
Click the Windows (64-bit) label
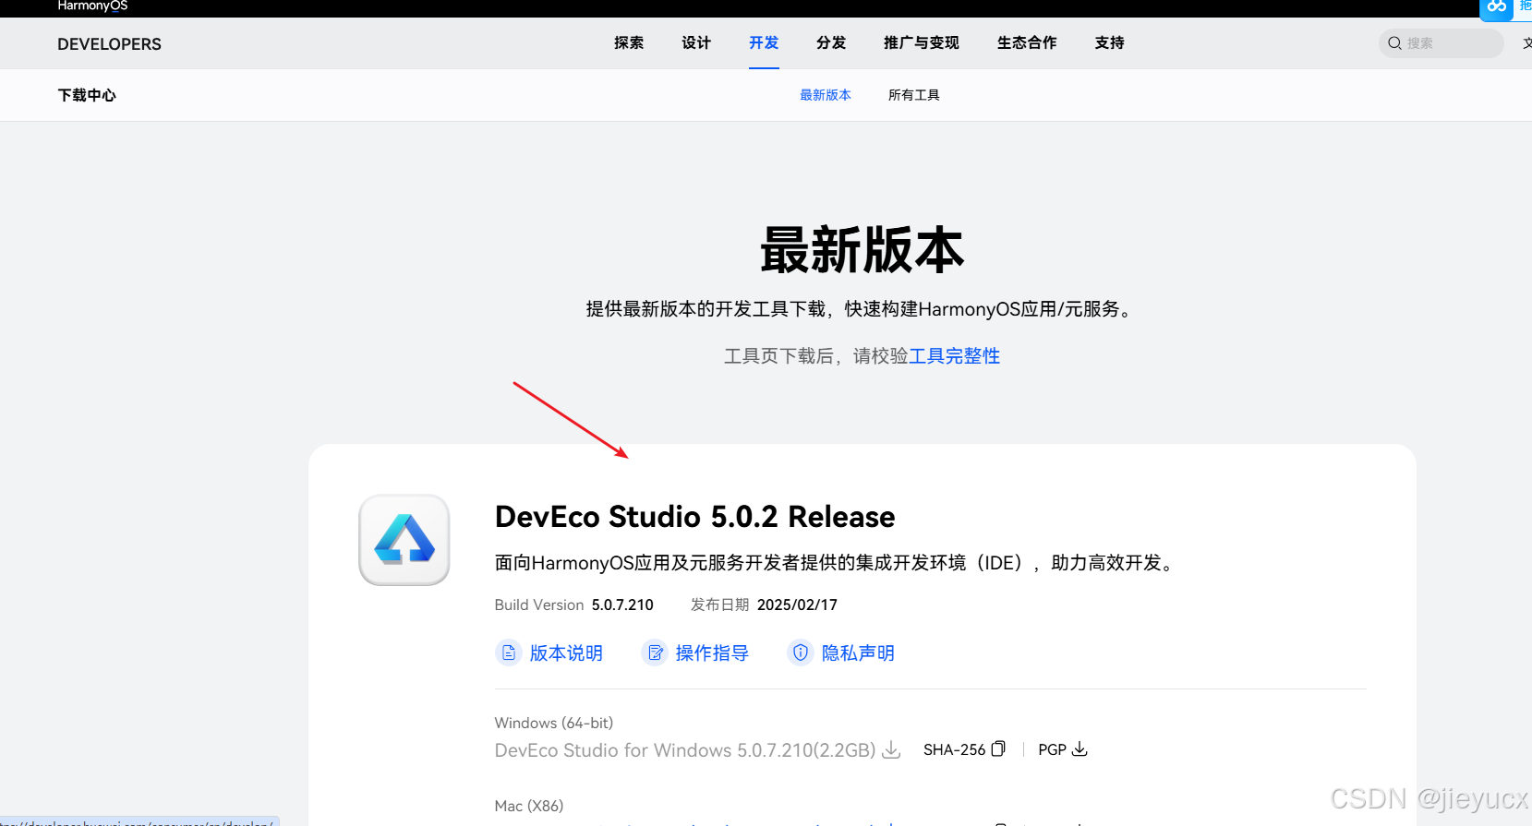pyautogui.click(x=554, y=723)
